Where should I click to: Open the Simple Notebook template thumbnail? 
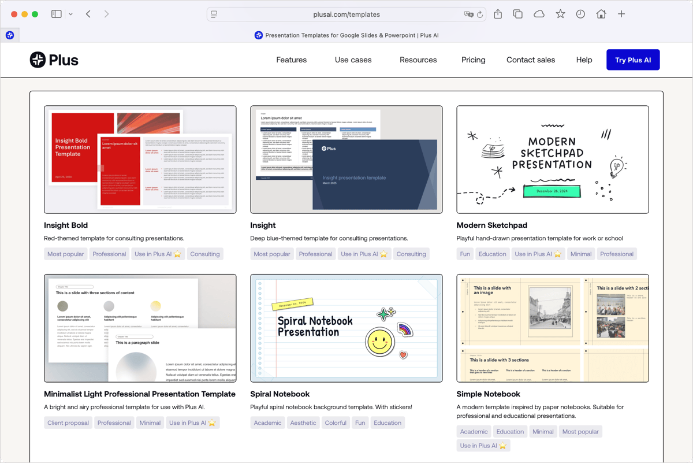[553, 328]
